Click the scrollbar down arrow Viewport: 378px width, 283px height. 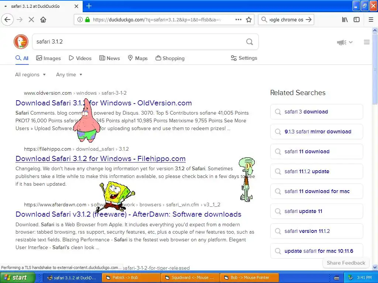(x=375, y=267)
